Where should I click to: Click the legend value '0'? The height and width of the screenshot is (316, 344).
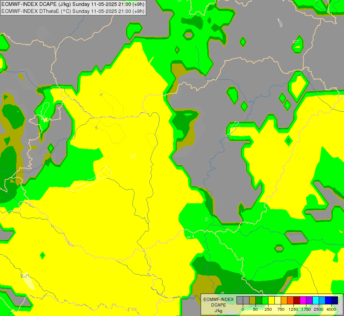[243, 309]
